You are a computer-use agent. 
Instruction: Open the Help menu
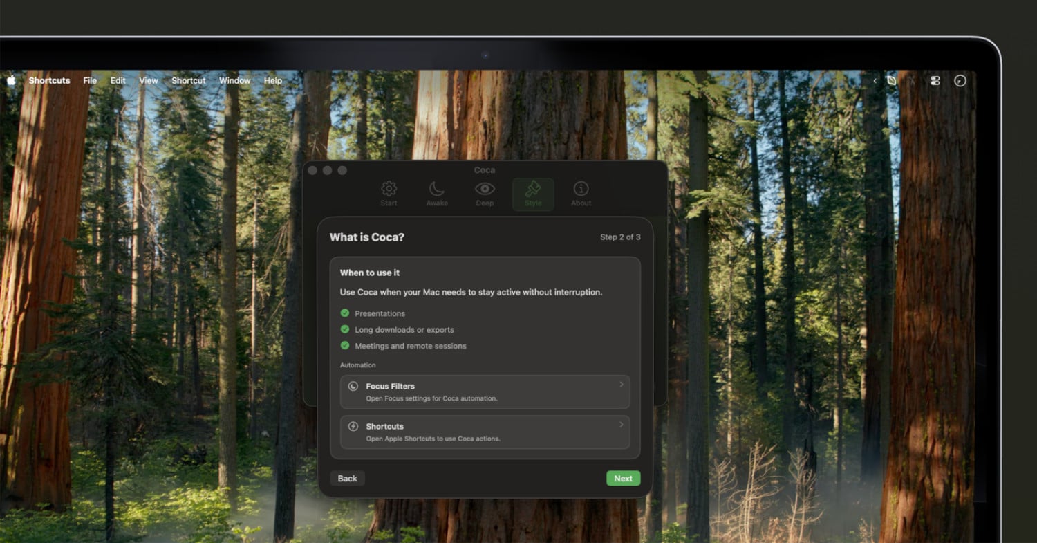click(x=273, y=81)
